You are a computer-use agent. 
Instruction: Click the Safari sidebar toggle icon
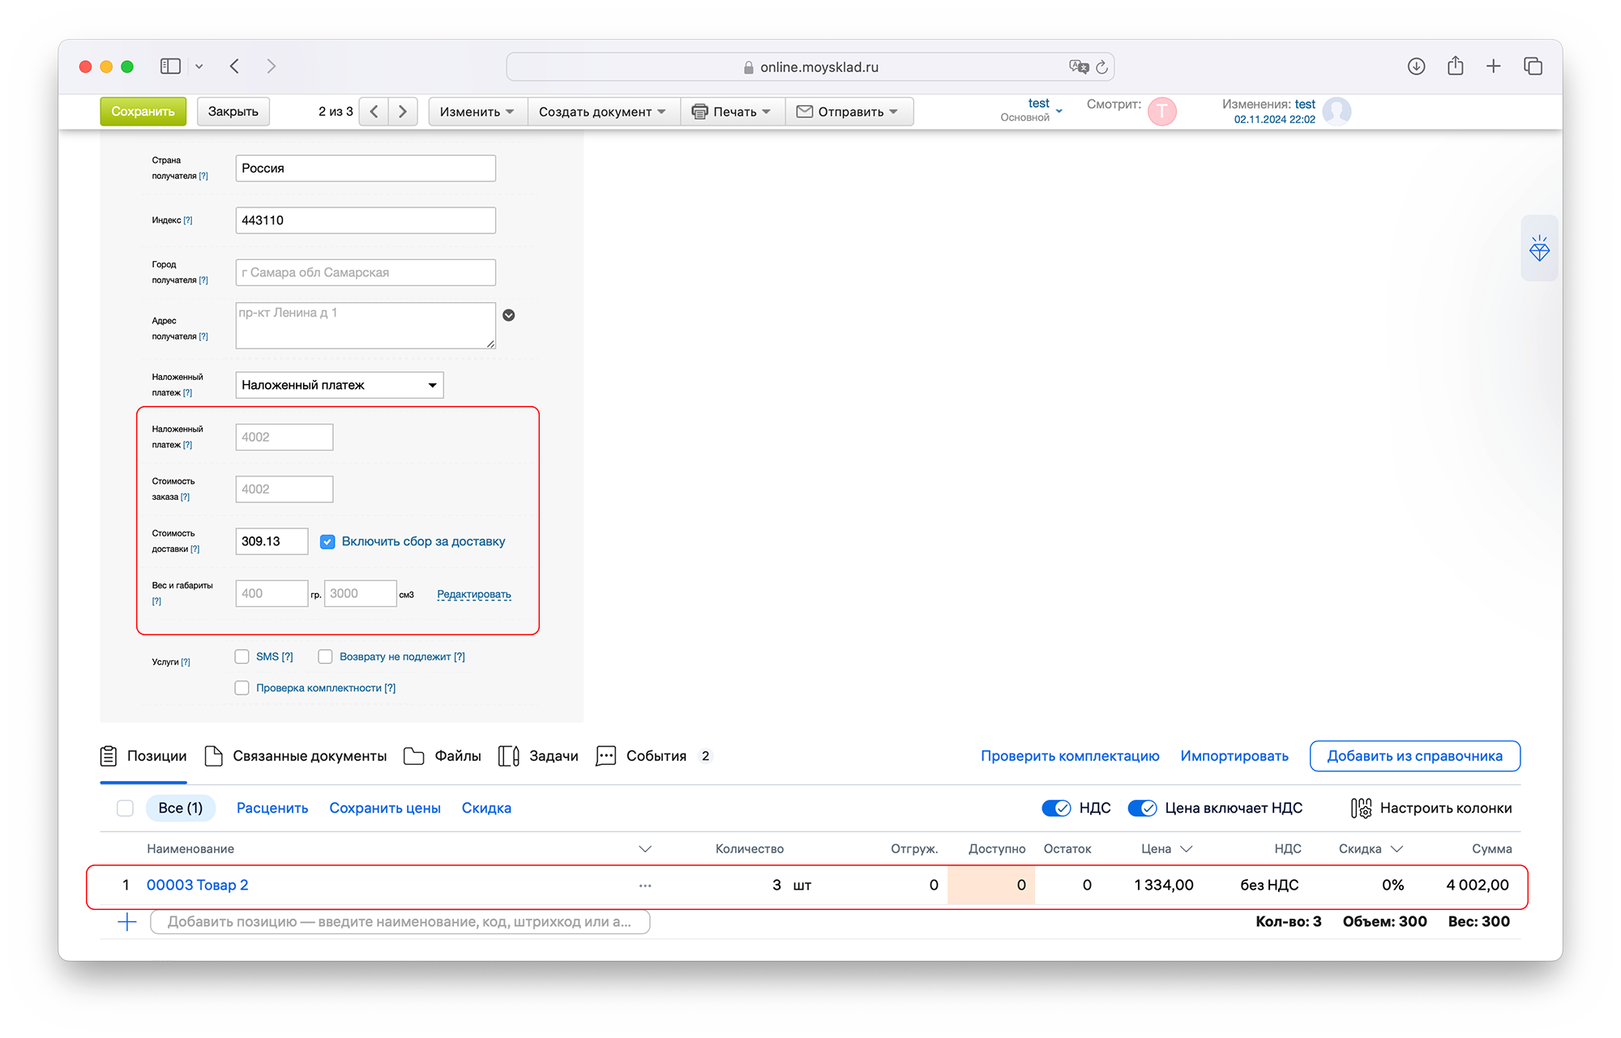point(170,66)
